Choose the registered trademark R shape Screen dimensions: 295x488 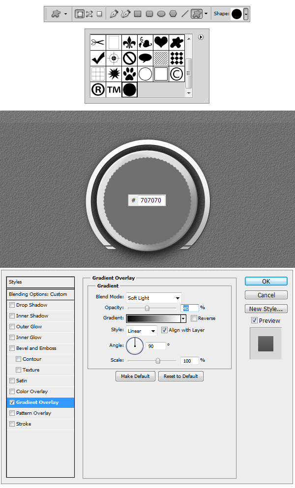[98, 90]
